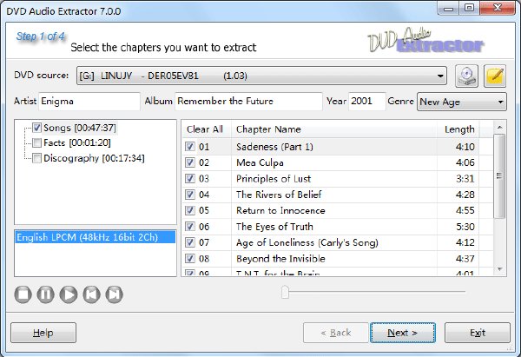Uncheck chapter 05 Return to Innocence
Image resolution: width=521 pixels, height=357 pixels.
point(189,210)
